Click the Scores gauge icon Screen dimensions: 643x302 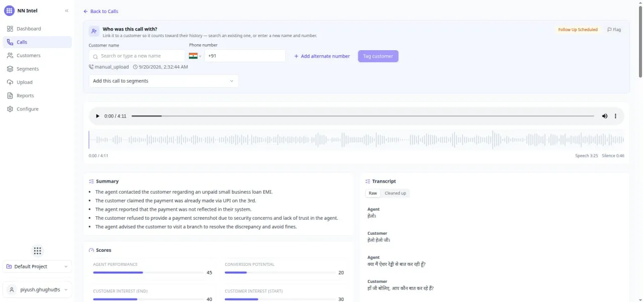(x=91, y=250)
